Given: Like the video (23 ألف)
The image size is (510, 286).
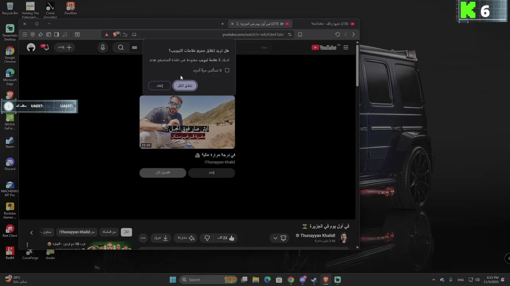Looking at the screenshot, I should pyautogui.click(x=226, y=238).
